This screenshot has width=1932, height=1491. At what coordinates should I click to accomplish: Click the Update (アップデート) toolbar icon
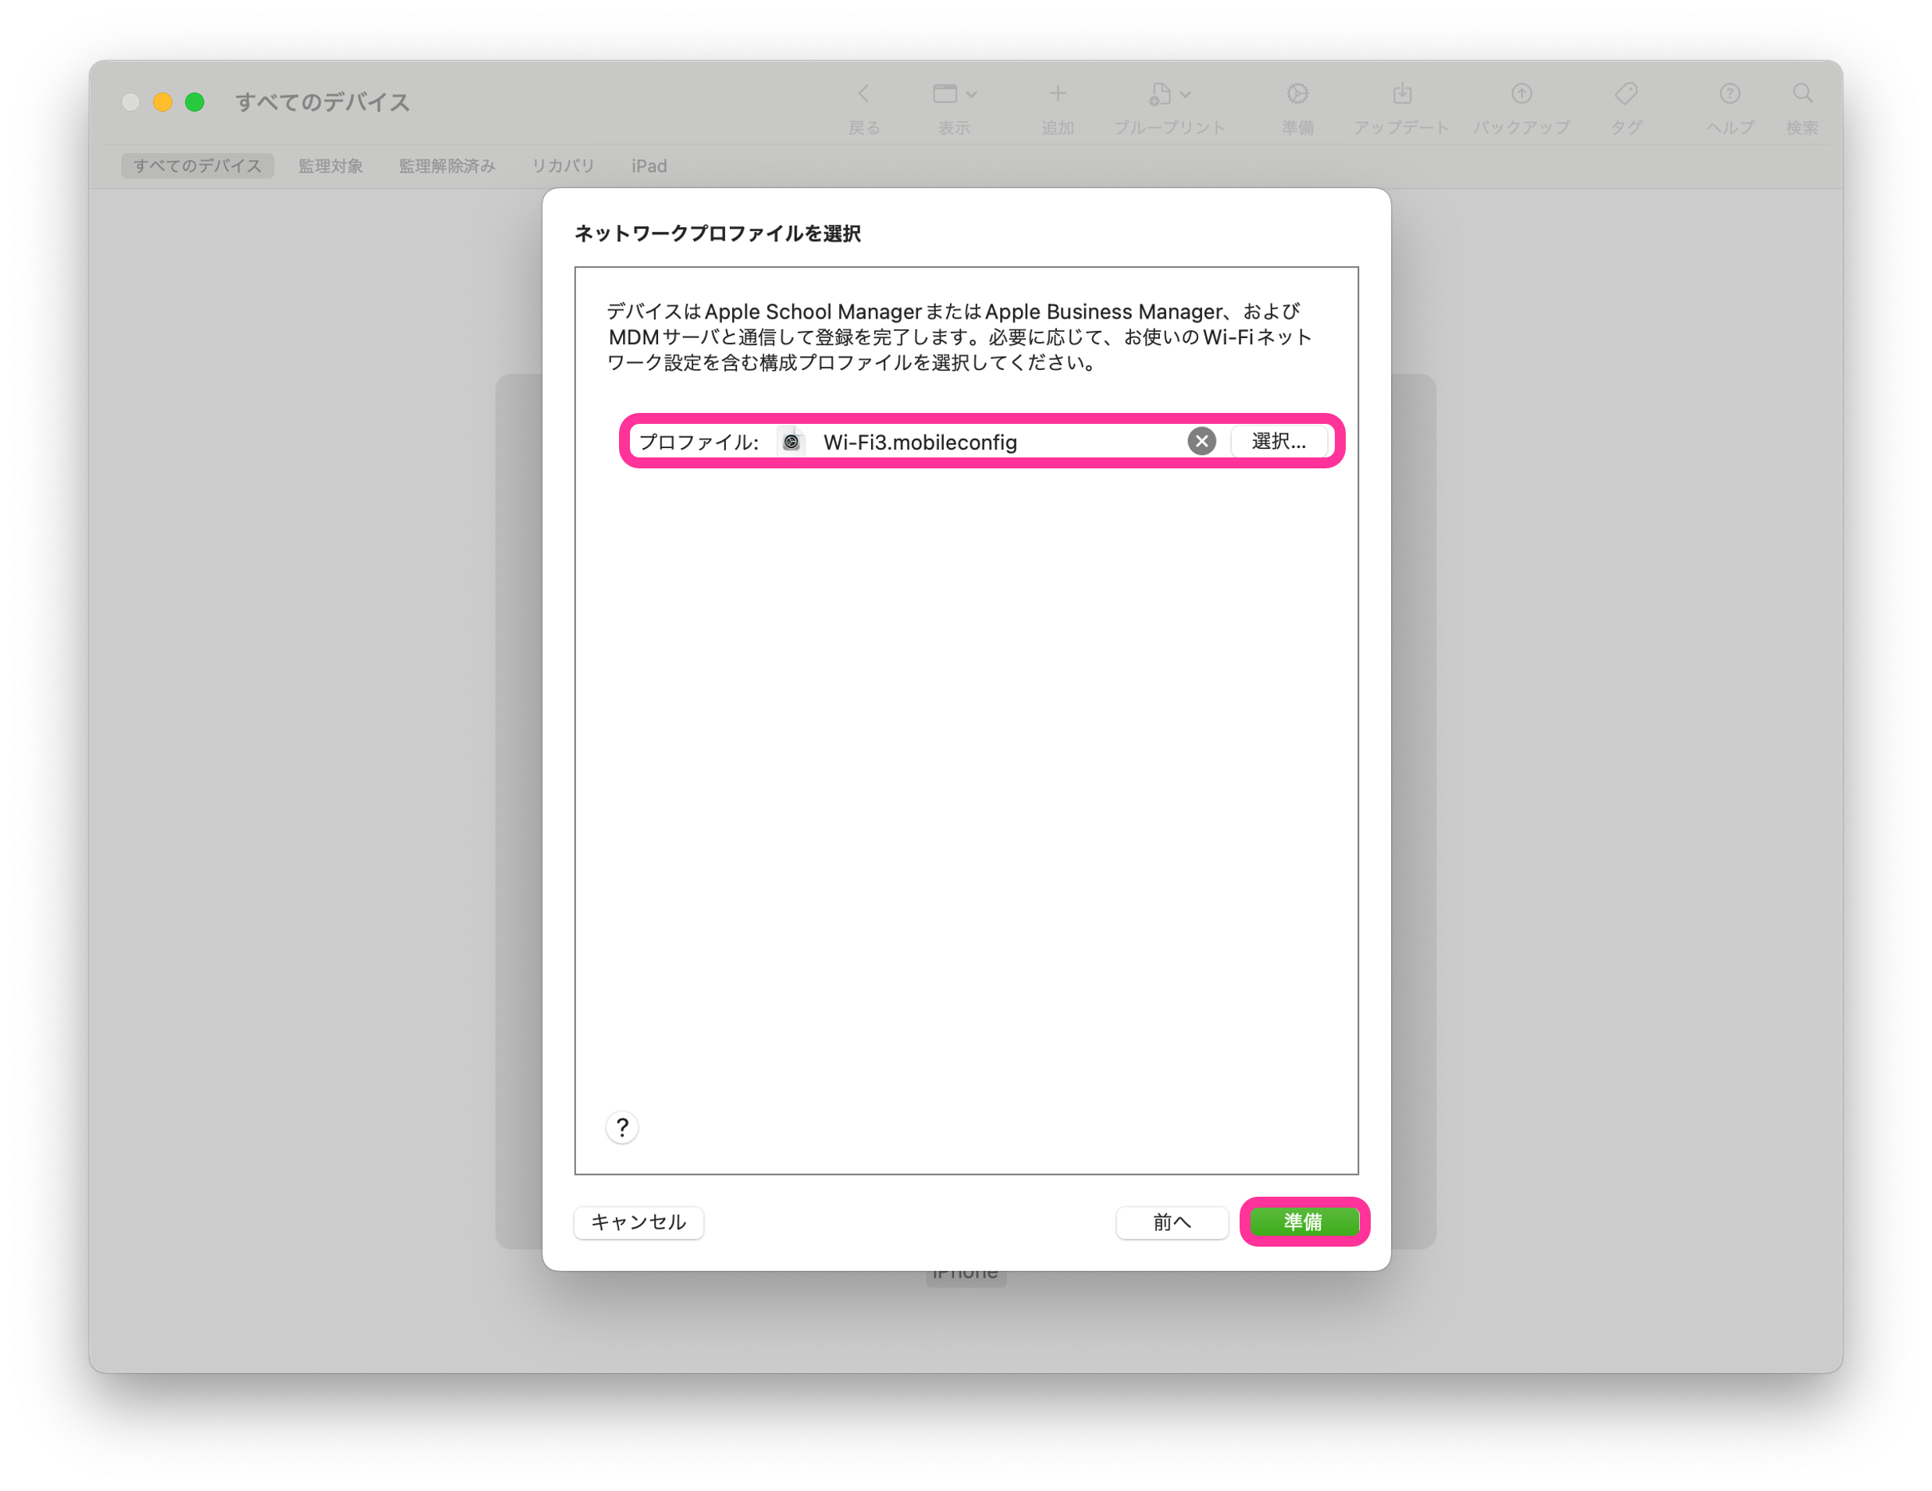(x=1401, y=94)
